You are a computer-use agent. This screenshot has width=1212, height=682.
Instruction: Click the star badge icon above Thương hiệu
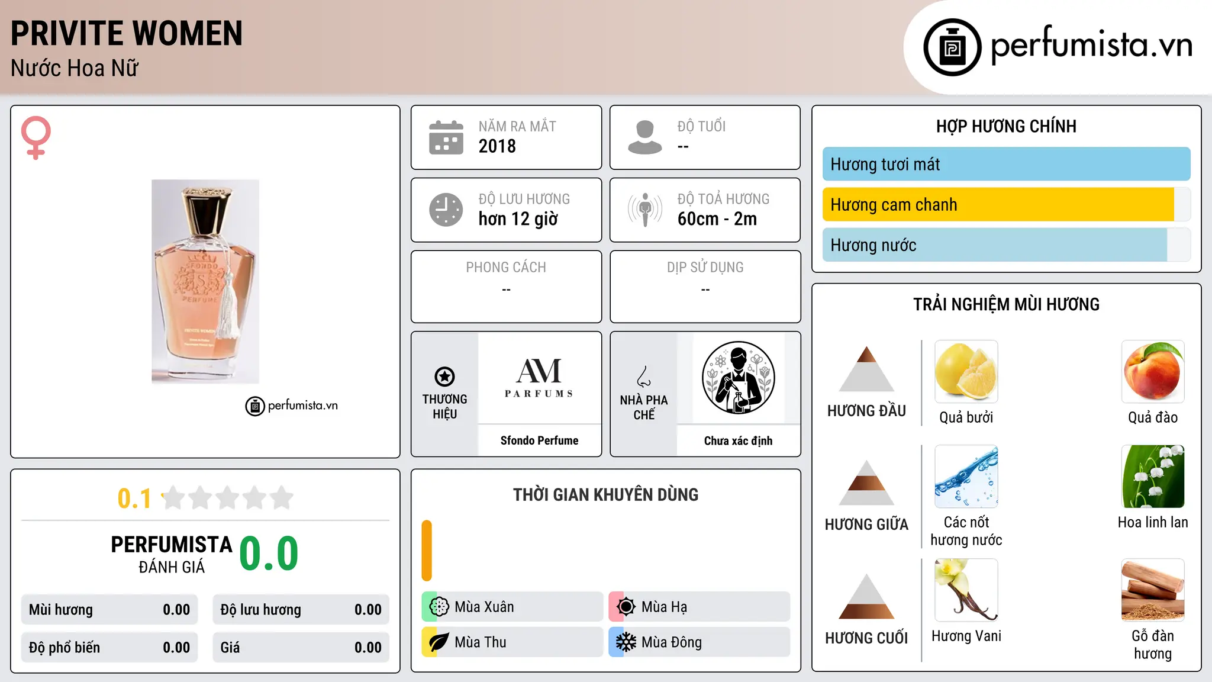(444, 377)
